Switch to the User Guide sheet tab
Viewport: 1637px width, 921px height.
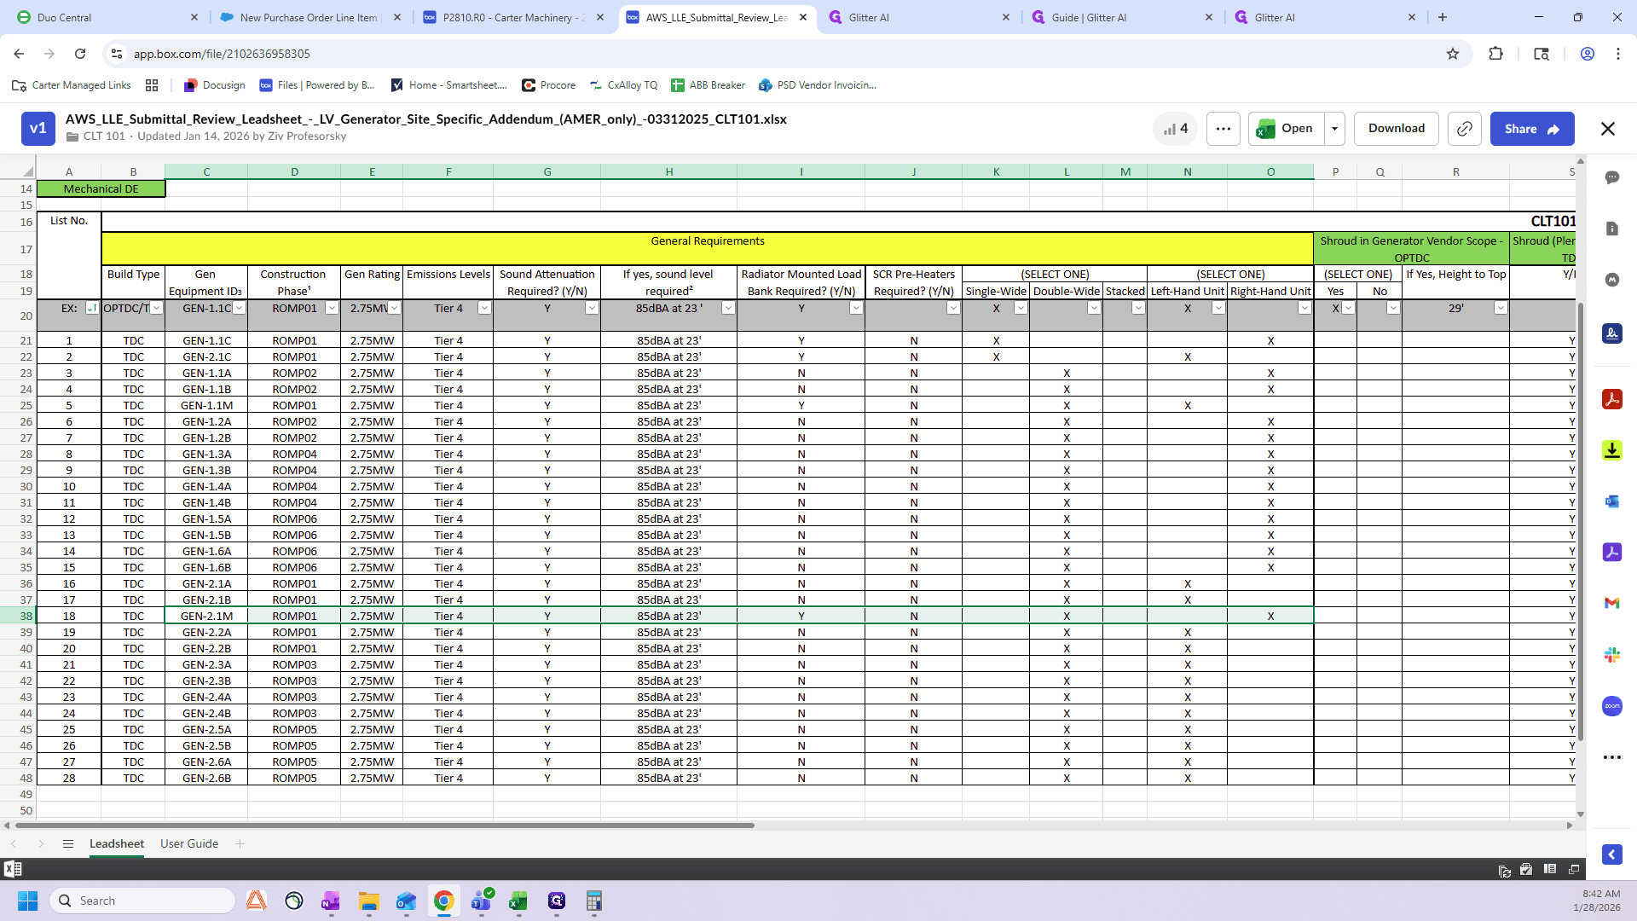tap(189, 844)
